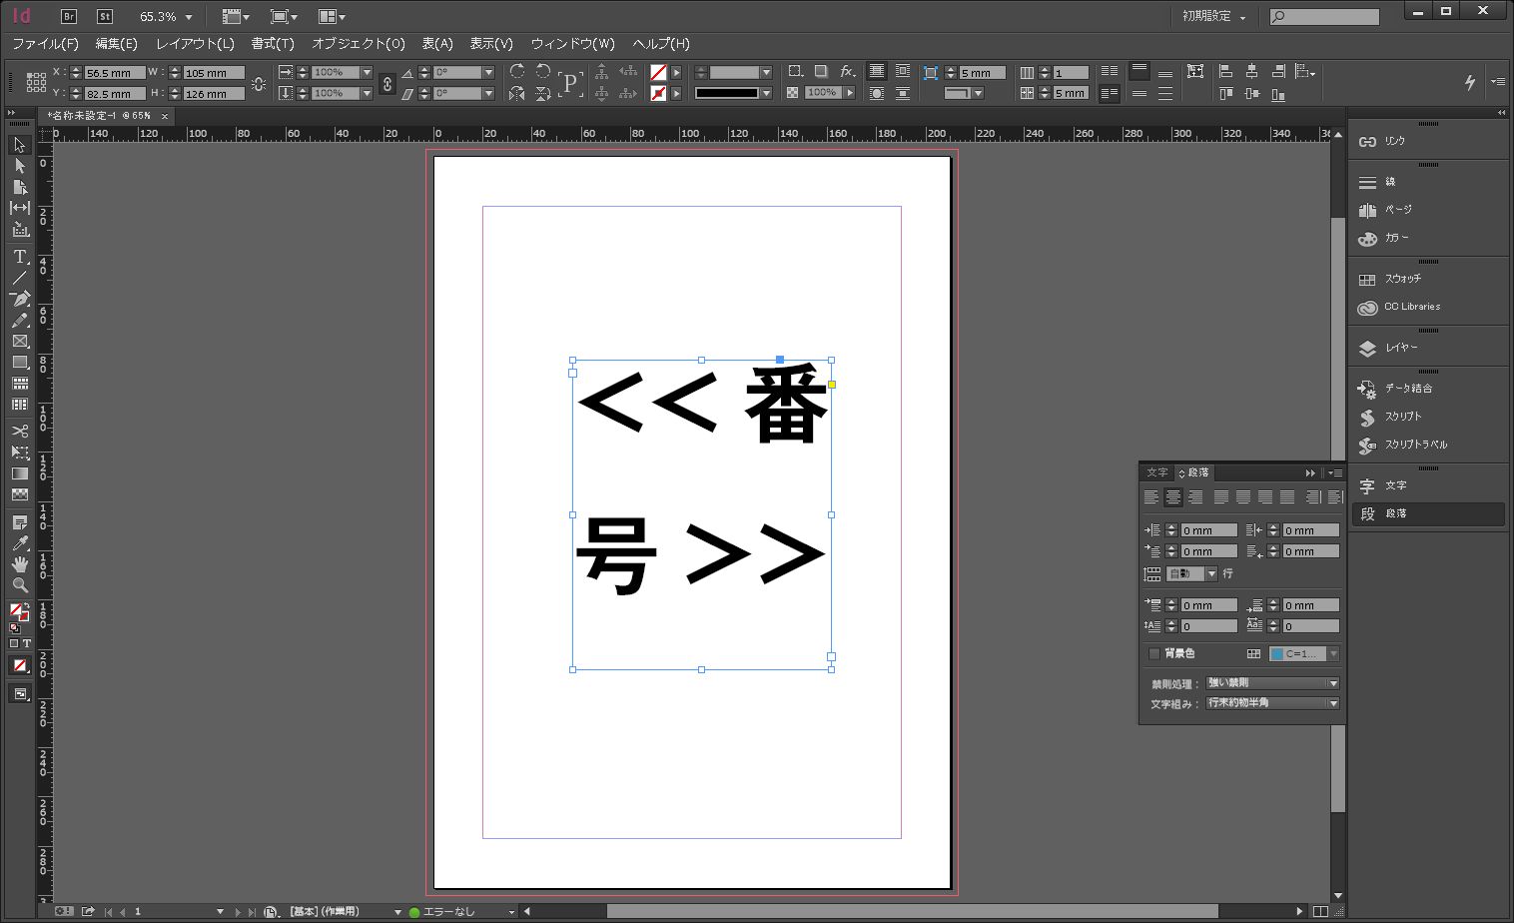Select the Type tool
This screenshot has height=923, width=1514.
[x=19, y=257]
